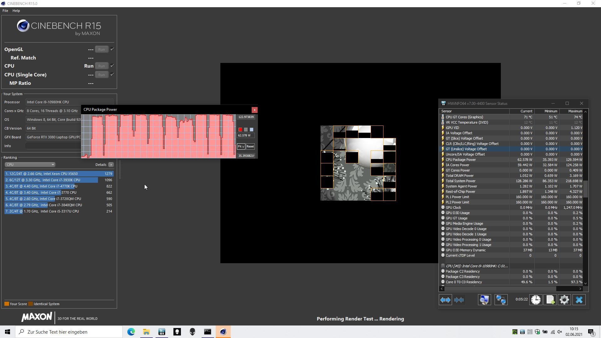Click the muted speaker tray icon

pyautogui.click(x=560, y=332)
